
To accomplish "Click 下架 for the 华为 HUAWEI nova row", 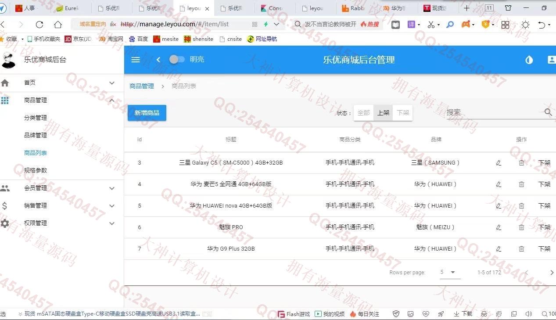I will (x=544, y=206).
